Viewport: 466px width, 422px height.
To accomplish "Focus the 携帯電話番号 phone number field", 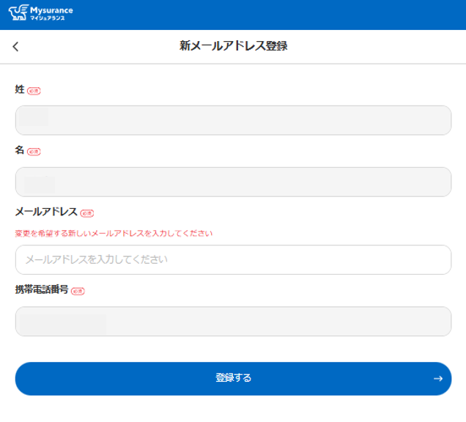I will coord(233,321).
